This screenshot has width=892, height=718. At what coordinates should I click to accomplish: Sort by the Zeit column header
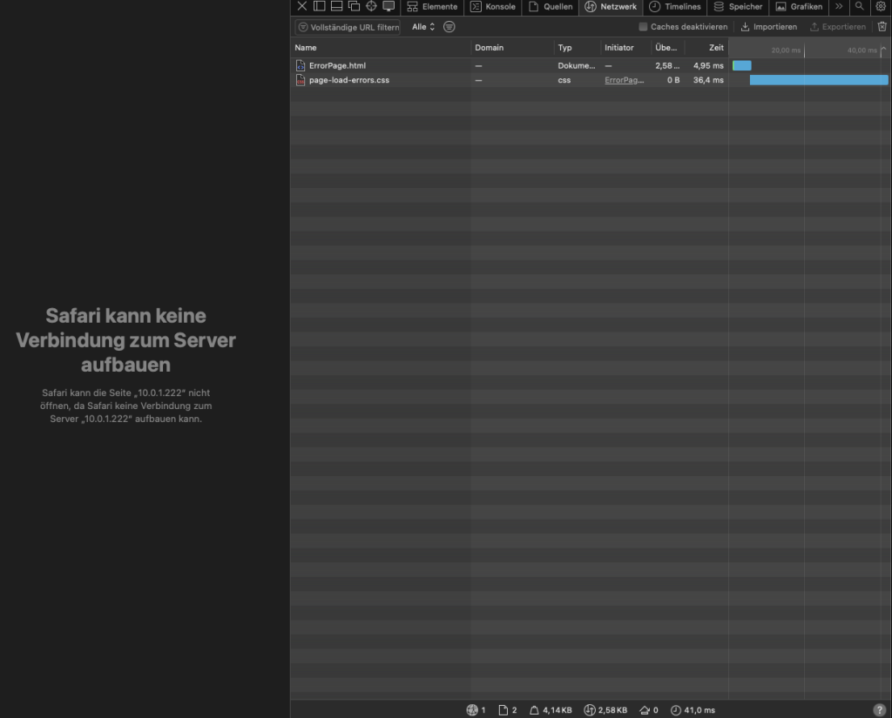tap(706, 48)
